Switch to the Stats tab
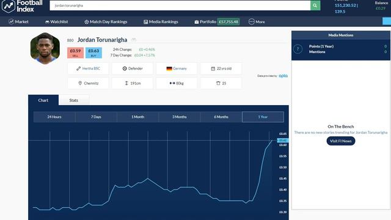Screen dimensions: 391x220 [x=73, y=100]
